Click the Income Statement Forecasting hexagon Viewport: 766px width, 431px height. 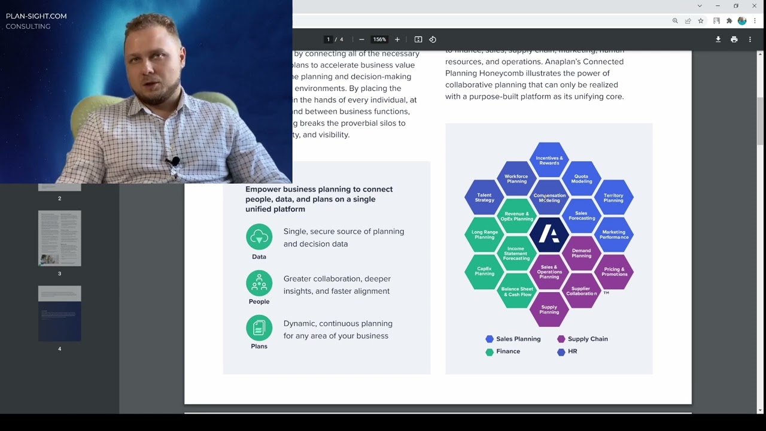point(516,253)
